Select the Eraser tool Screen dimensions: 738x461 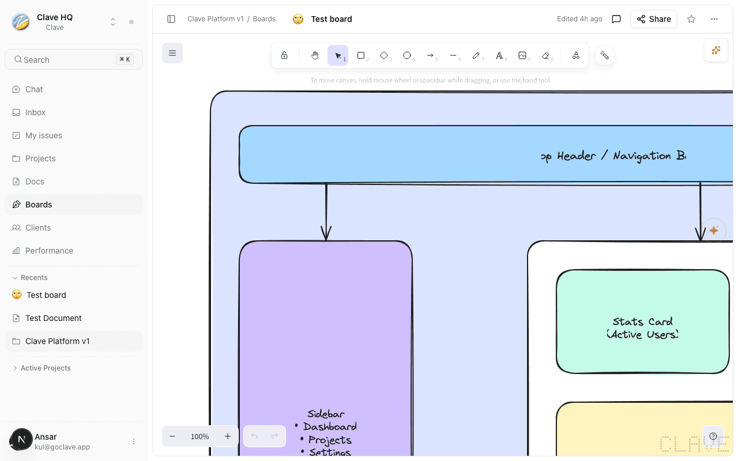(546, 55)
